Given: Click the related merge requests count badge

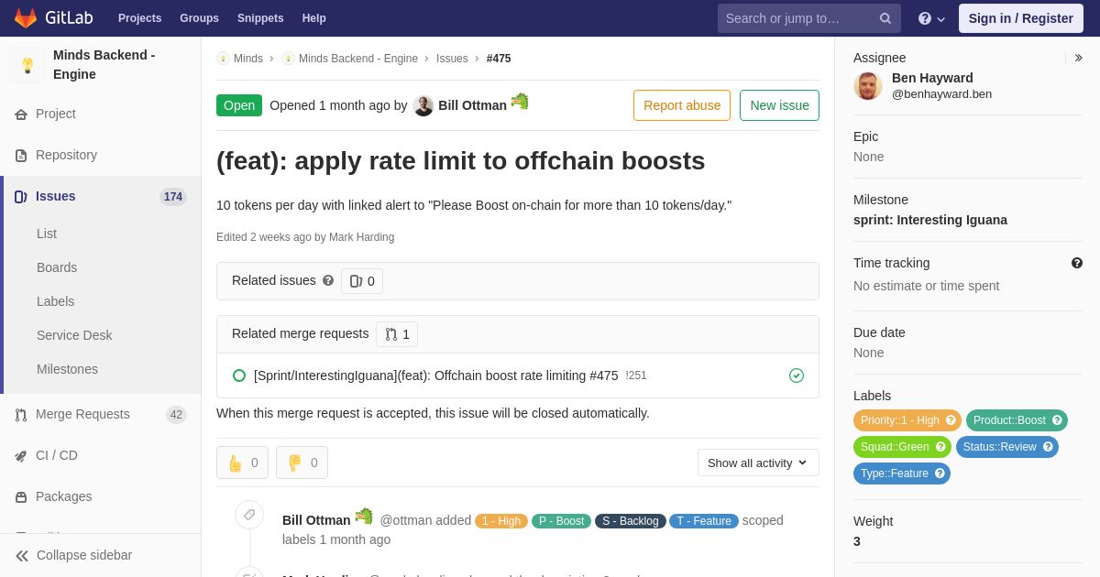Looking at the screenshot, I should [x=397, y=334].
